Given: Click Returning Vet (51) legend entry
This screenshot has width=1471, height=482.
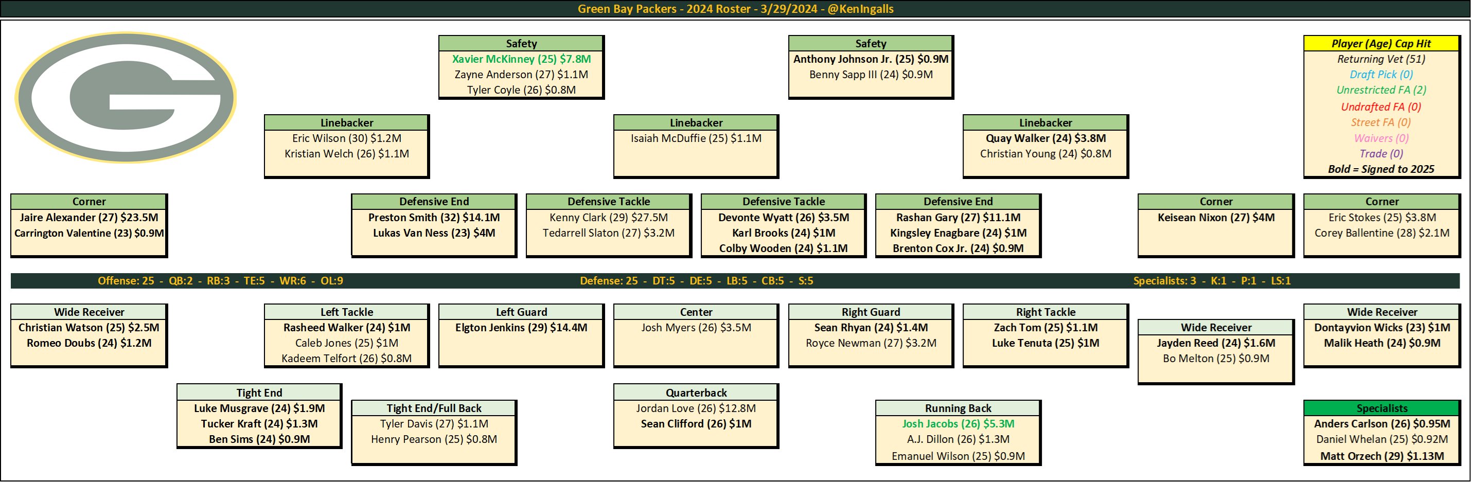Looking at the screenshot, I should tap(1381, 59).
